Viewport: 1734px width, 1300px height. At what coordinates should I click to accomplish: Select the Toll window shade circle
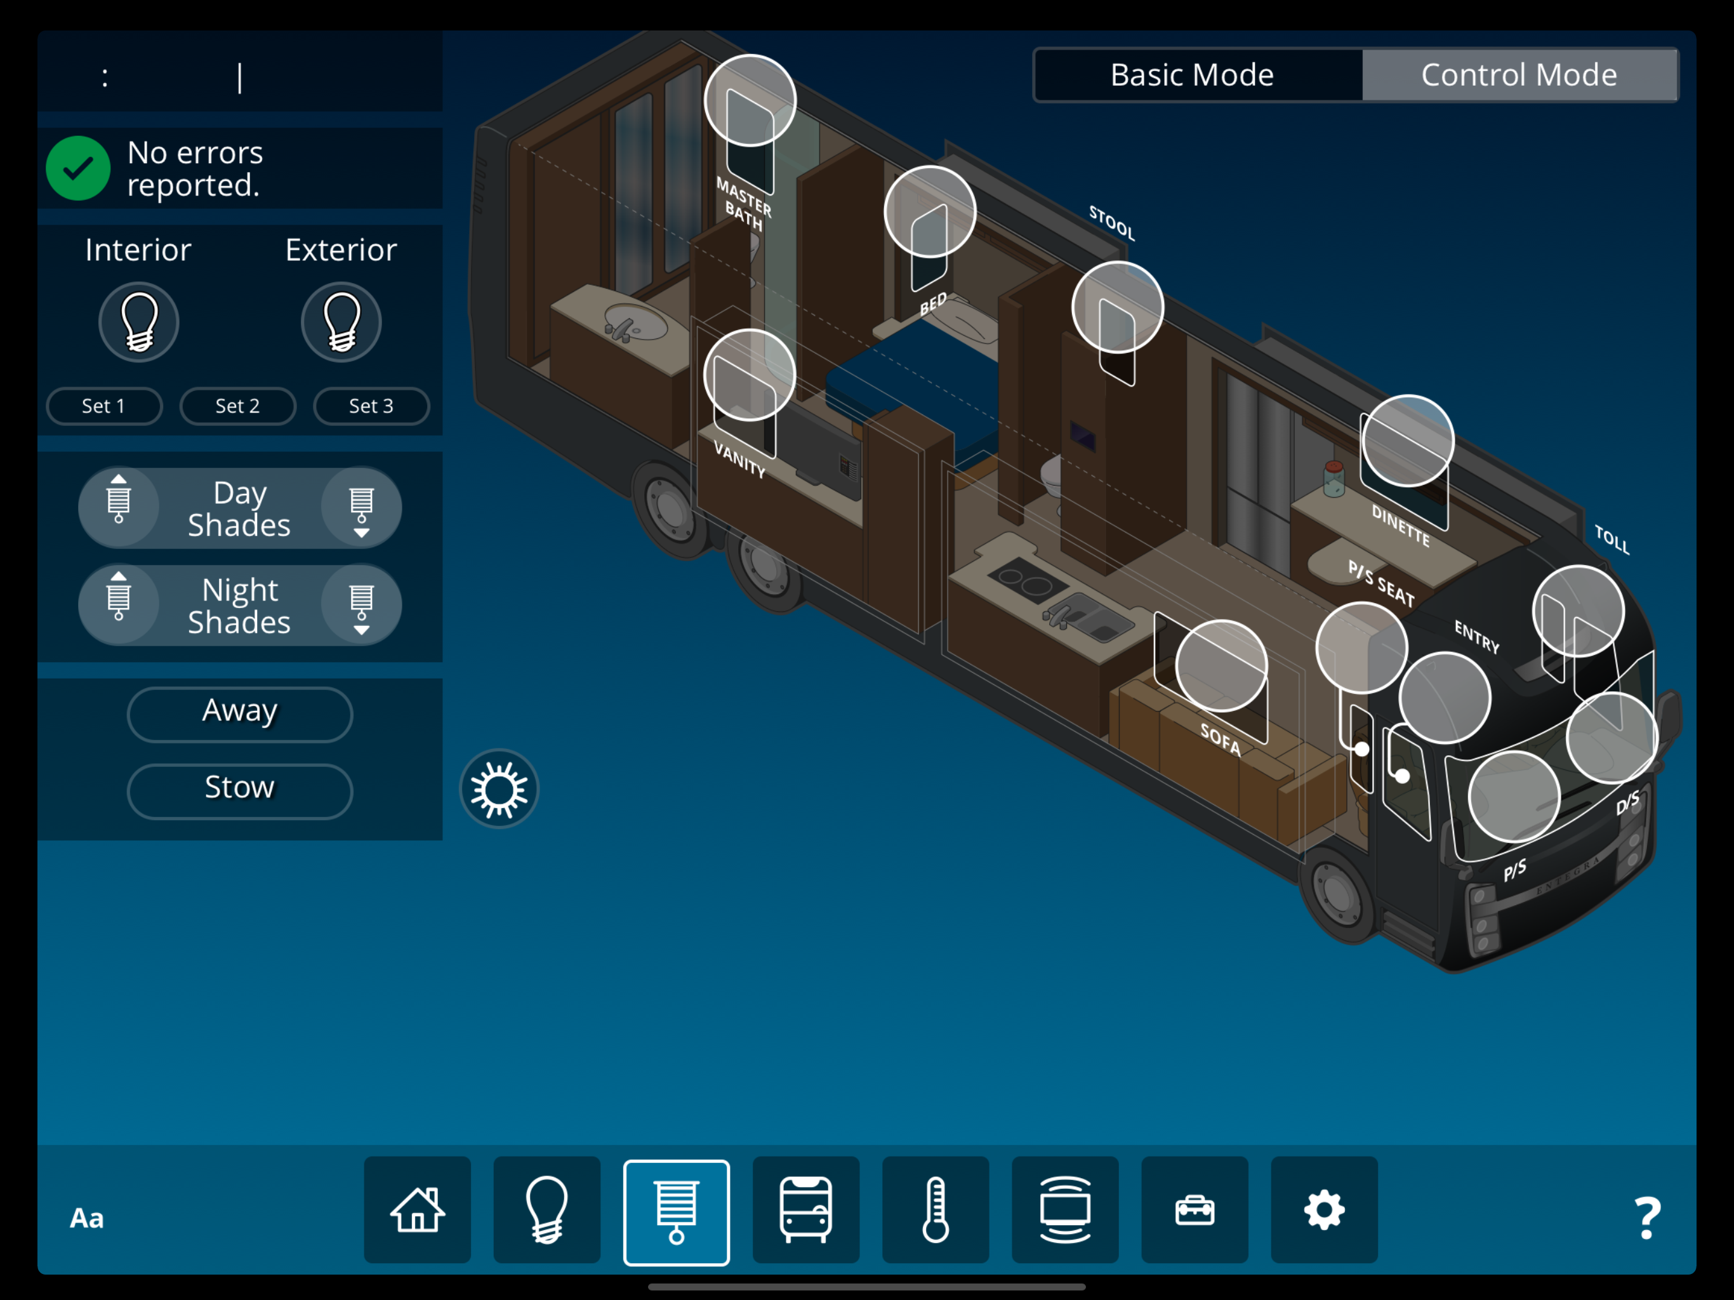(x=1578, y=611)
